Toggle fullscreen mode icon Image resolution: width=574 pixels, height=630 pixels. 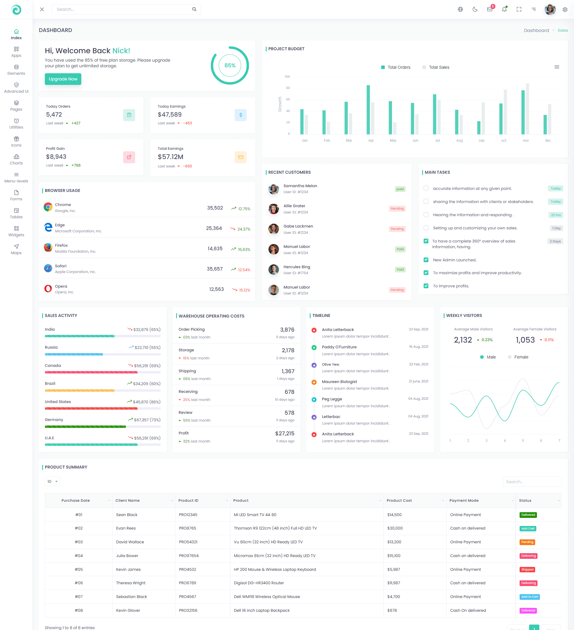point(519,9)
